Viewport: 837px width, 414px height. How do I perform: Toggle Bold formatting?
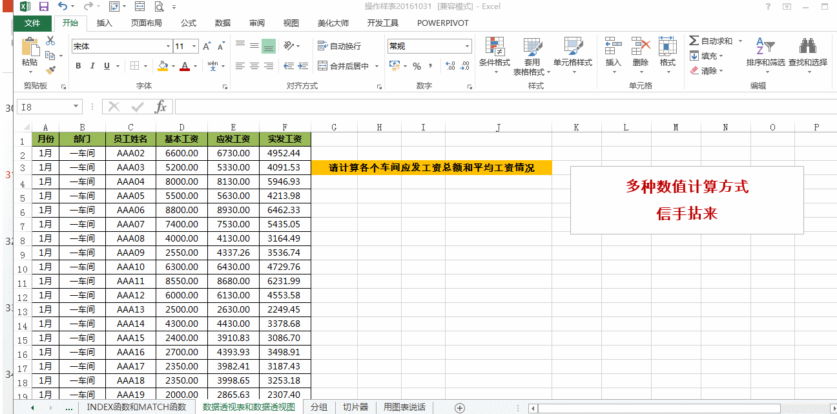pos(78,66)
